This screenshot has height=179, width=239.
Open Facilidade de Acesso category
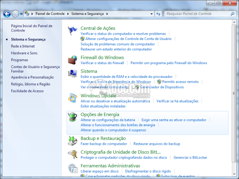(27, 91)
